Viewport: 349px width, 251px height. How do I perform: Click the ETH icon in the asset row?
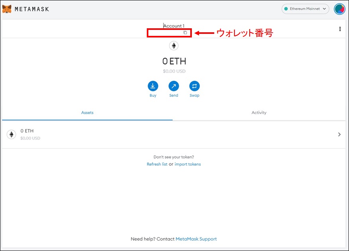(x=11, y=135)
